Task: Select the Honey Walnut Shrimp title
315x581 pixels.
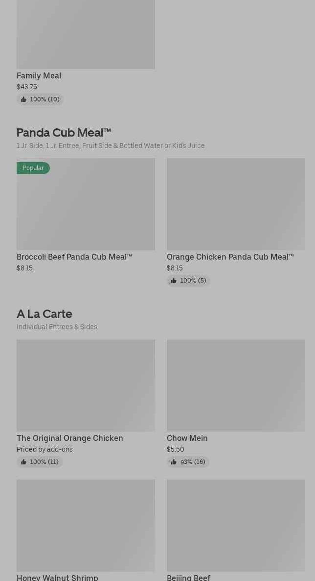Action: click(x=57, y=578)
